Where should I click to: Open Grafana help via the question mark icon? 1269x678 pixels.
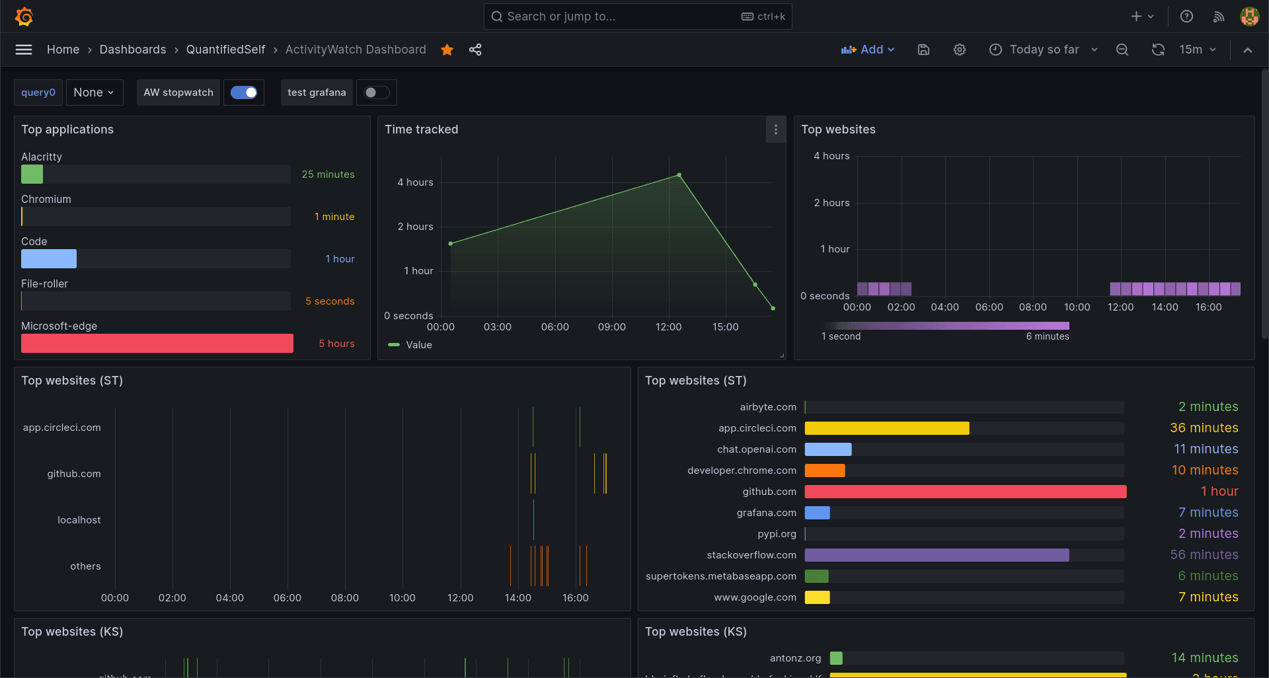tap(1186, 17)
